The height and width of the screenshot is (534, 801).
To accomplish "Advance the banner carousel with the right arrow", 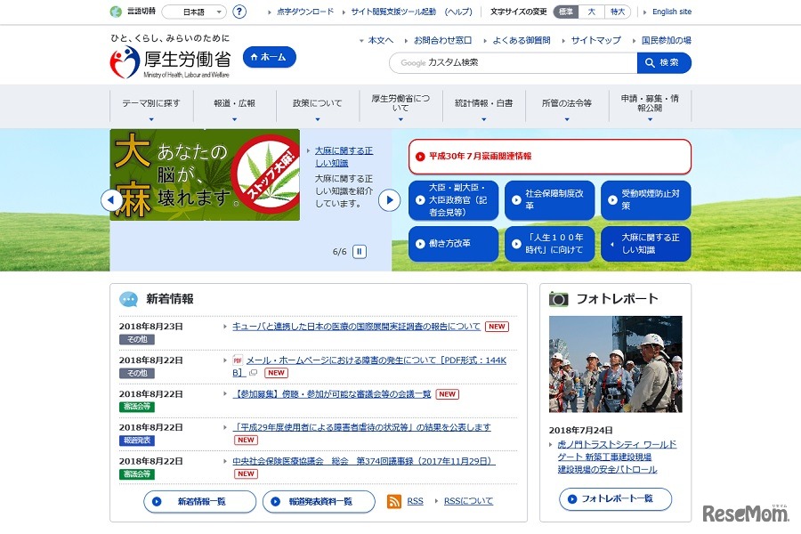I will click(389, 200).
